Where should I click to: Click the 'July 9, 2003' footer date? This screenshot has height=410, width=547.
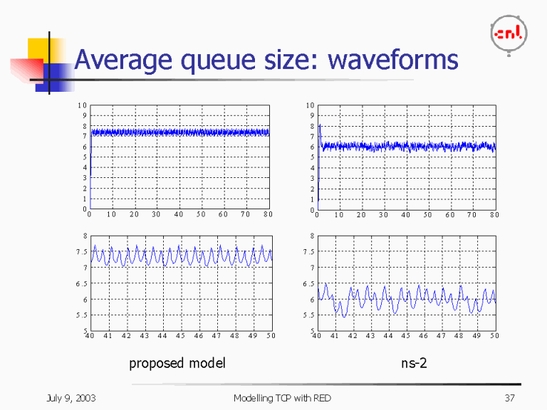70,397
